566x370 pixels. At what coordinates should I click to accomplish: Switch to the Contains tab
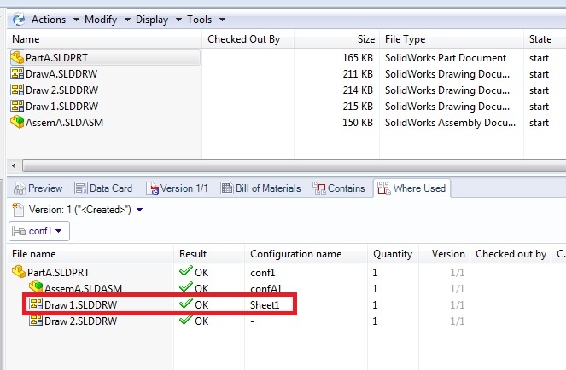[339, 188]
